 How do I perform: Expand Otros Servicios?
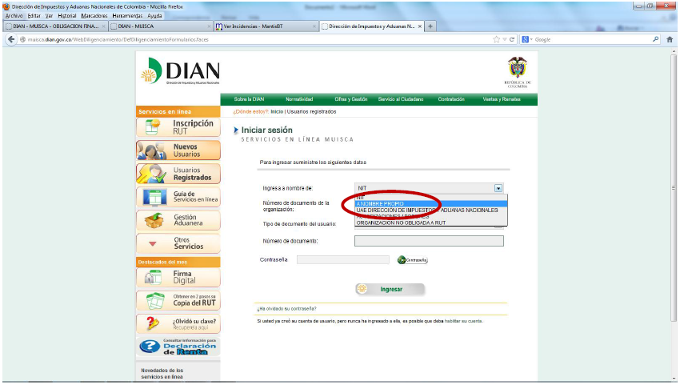tap(178, 243)
